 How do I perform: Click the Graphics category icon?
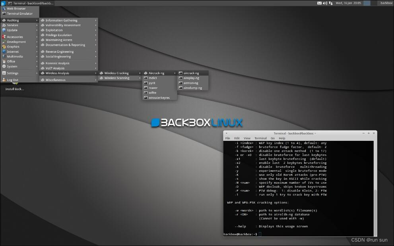tap(4, 47)
